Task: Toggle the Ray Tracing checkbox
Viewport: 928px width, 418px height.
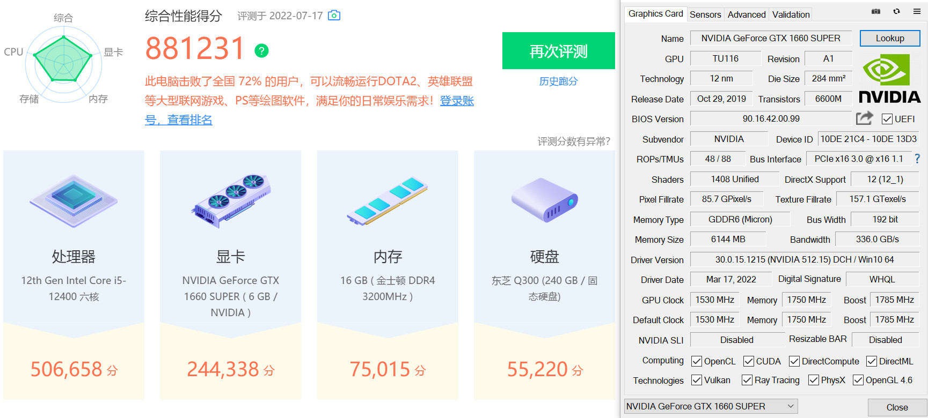Action: point(747,380)
